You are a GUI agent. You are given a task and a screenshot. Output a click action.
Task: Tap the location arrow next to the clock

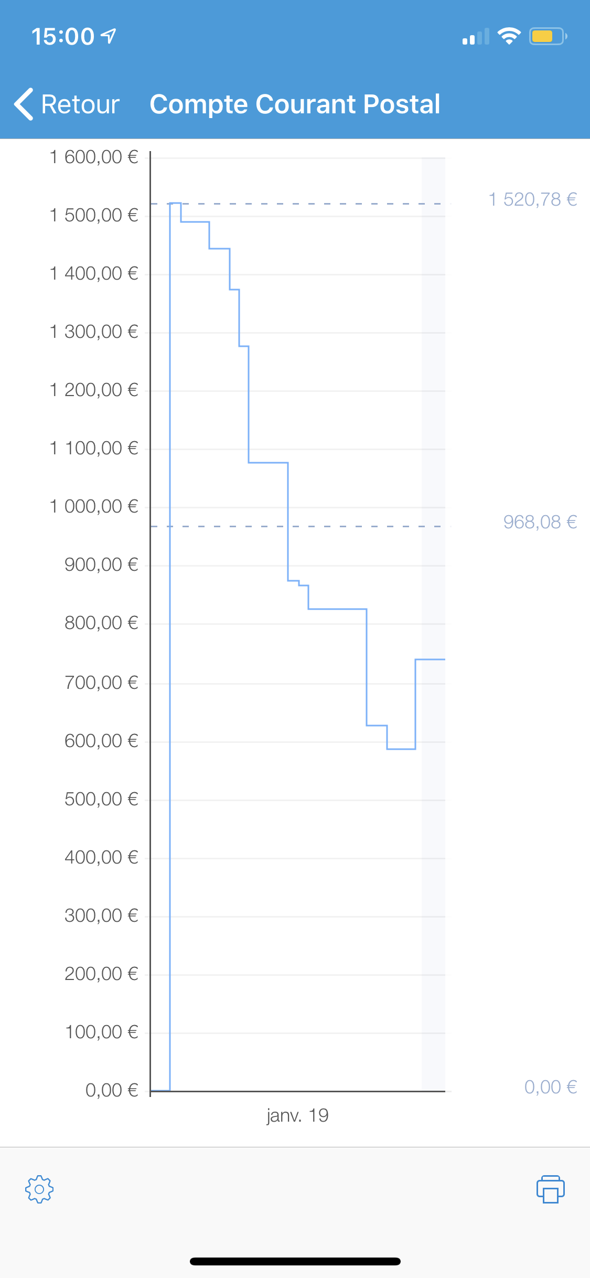[x=109, y=36]
